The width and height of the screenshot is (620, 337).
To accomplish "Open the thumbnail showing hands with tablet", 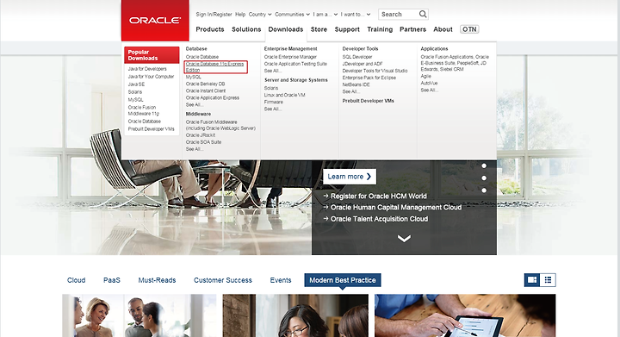I will tap(465, 315).
